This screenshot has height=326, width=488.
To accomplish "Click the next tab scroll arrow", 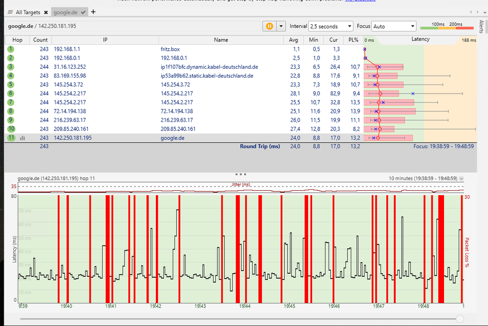I will click(477, 12).
